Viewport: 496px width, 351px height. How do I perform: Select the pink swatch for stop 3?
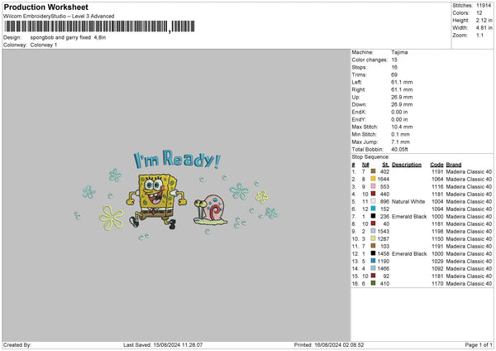(x=373, y=186)
